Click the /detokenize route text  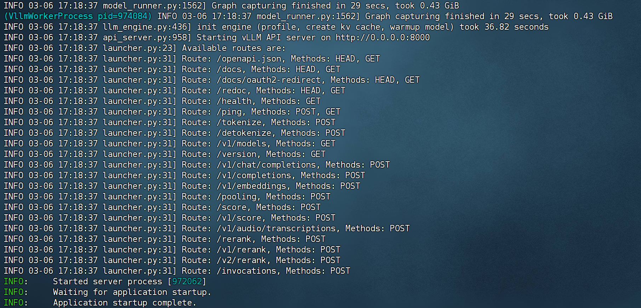point(244,133)
